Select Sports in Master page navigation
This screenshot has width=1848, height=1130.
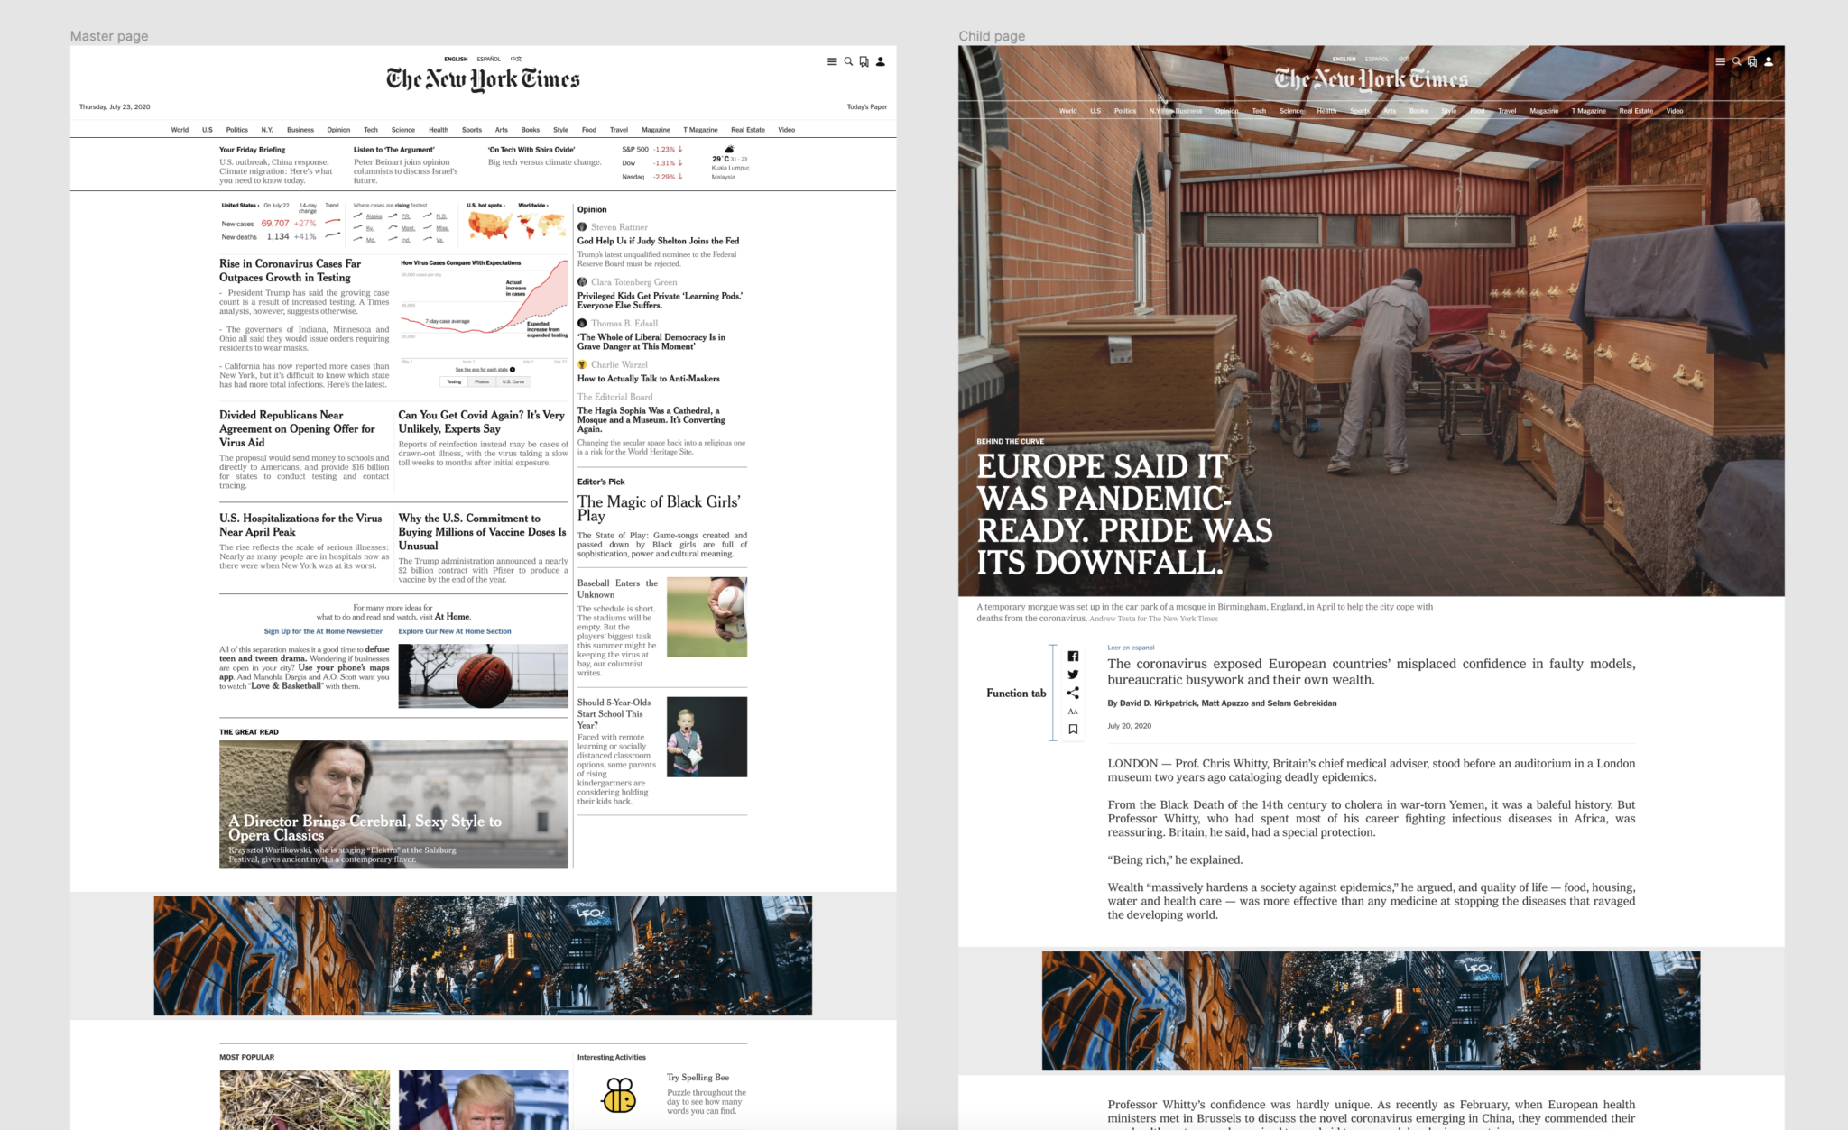[x=472, y=130]
